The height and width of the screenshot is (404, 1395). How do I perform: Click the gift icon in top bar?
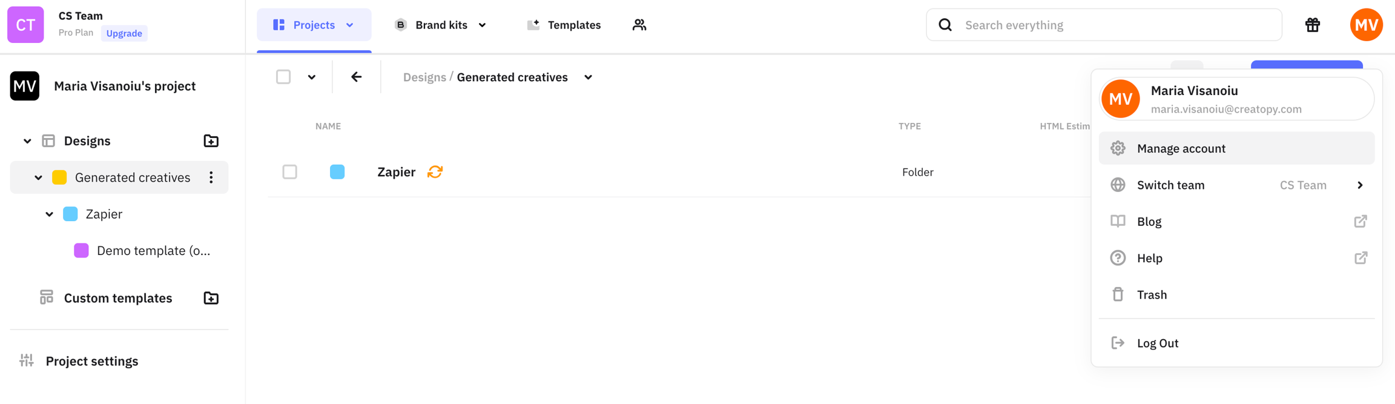point(1312,25)
